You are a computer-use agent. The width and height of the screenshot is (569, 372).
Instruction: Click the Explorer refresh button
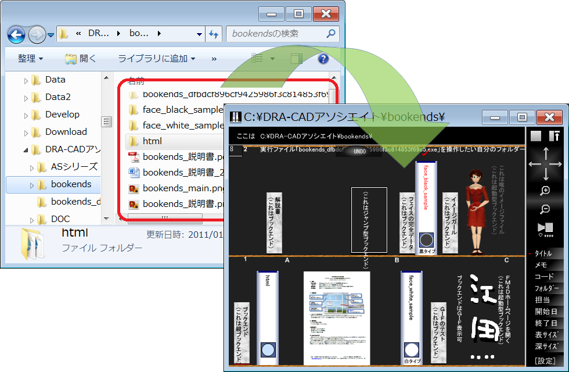pyautogui.click(x=214, y=34)
